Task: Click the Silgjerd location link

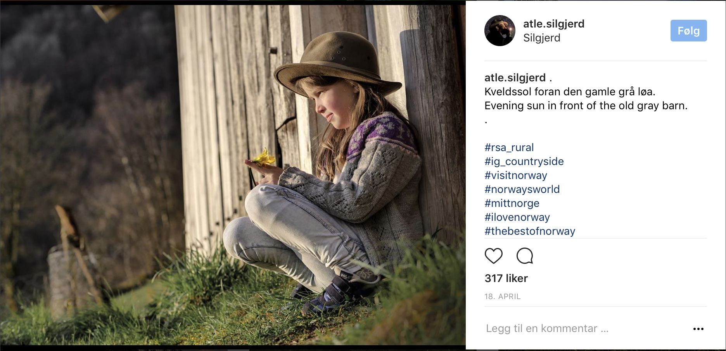Action: pos(541,38)
